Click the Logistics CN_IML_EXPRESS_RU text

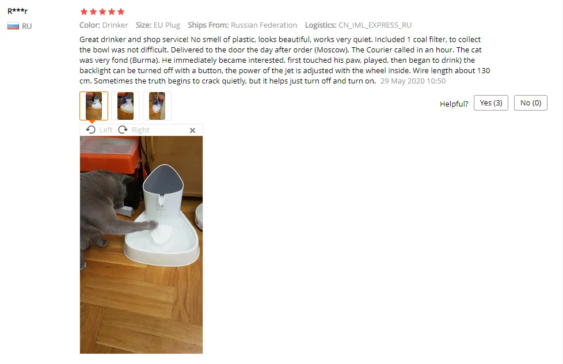[358, 25]
